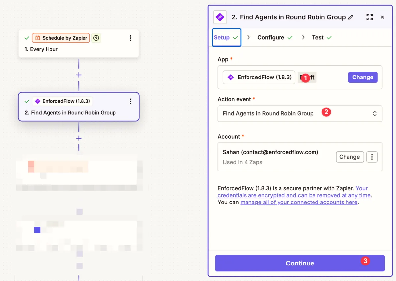The width and height of the screenshot is (396, 281).
Task: Click the purple Change app button
Action: coord(362,77)
